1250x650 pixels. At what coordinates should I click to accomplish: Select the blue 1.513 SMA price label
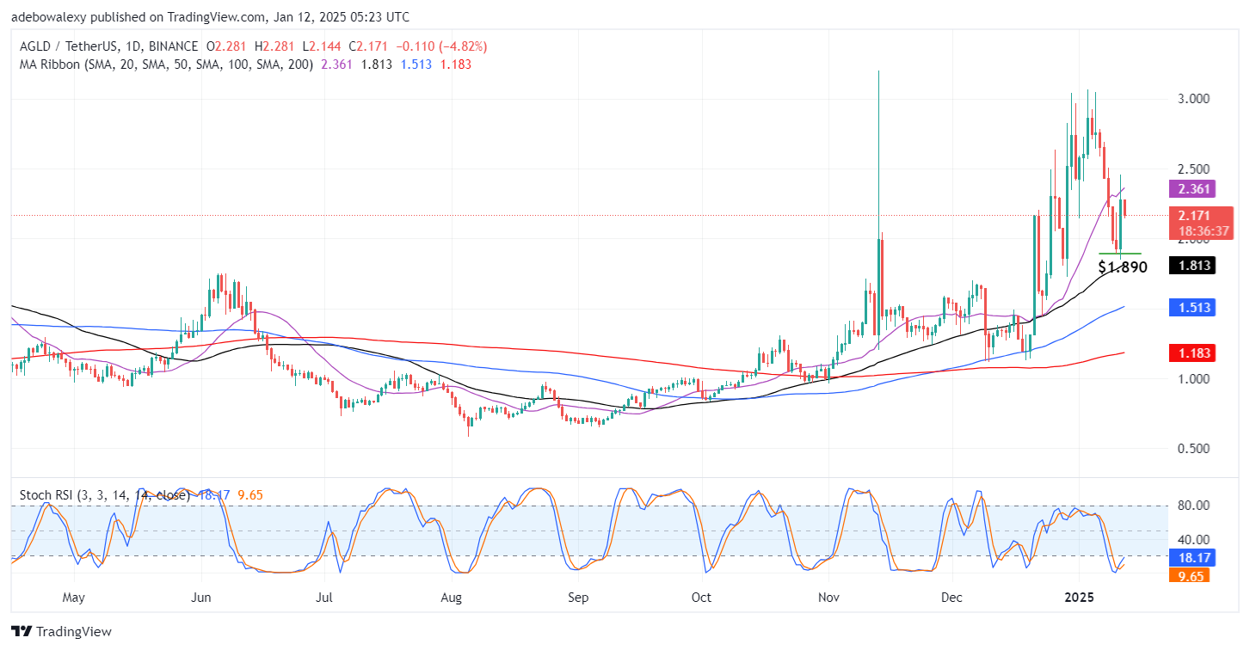click(x=1191, y=308)
